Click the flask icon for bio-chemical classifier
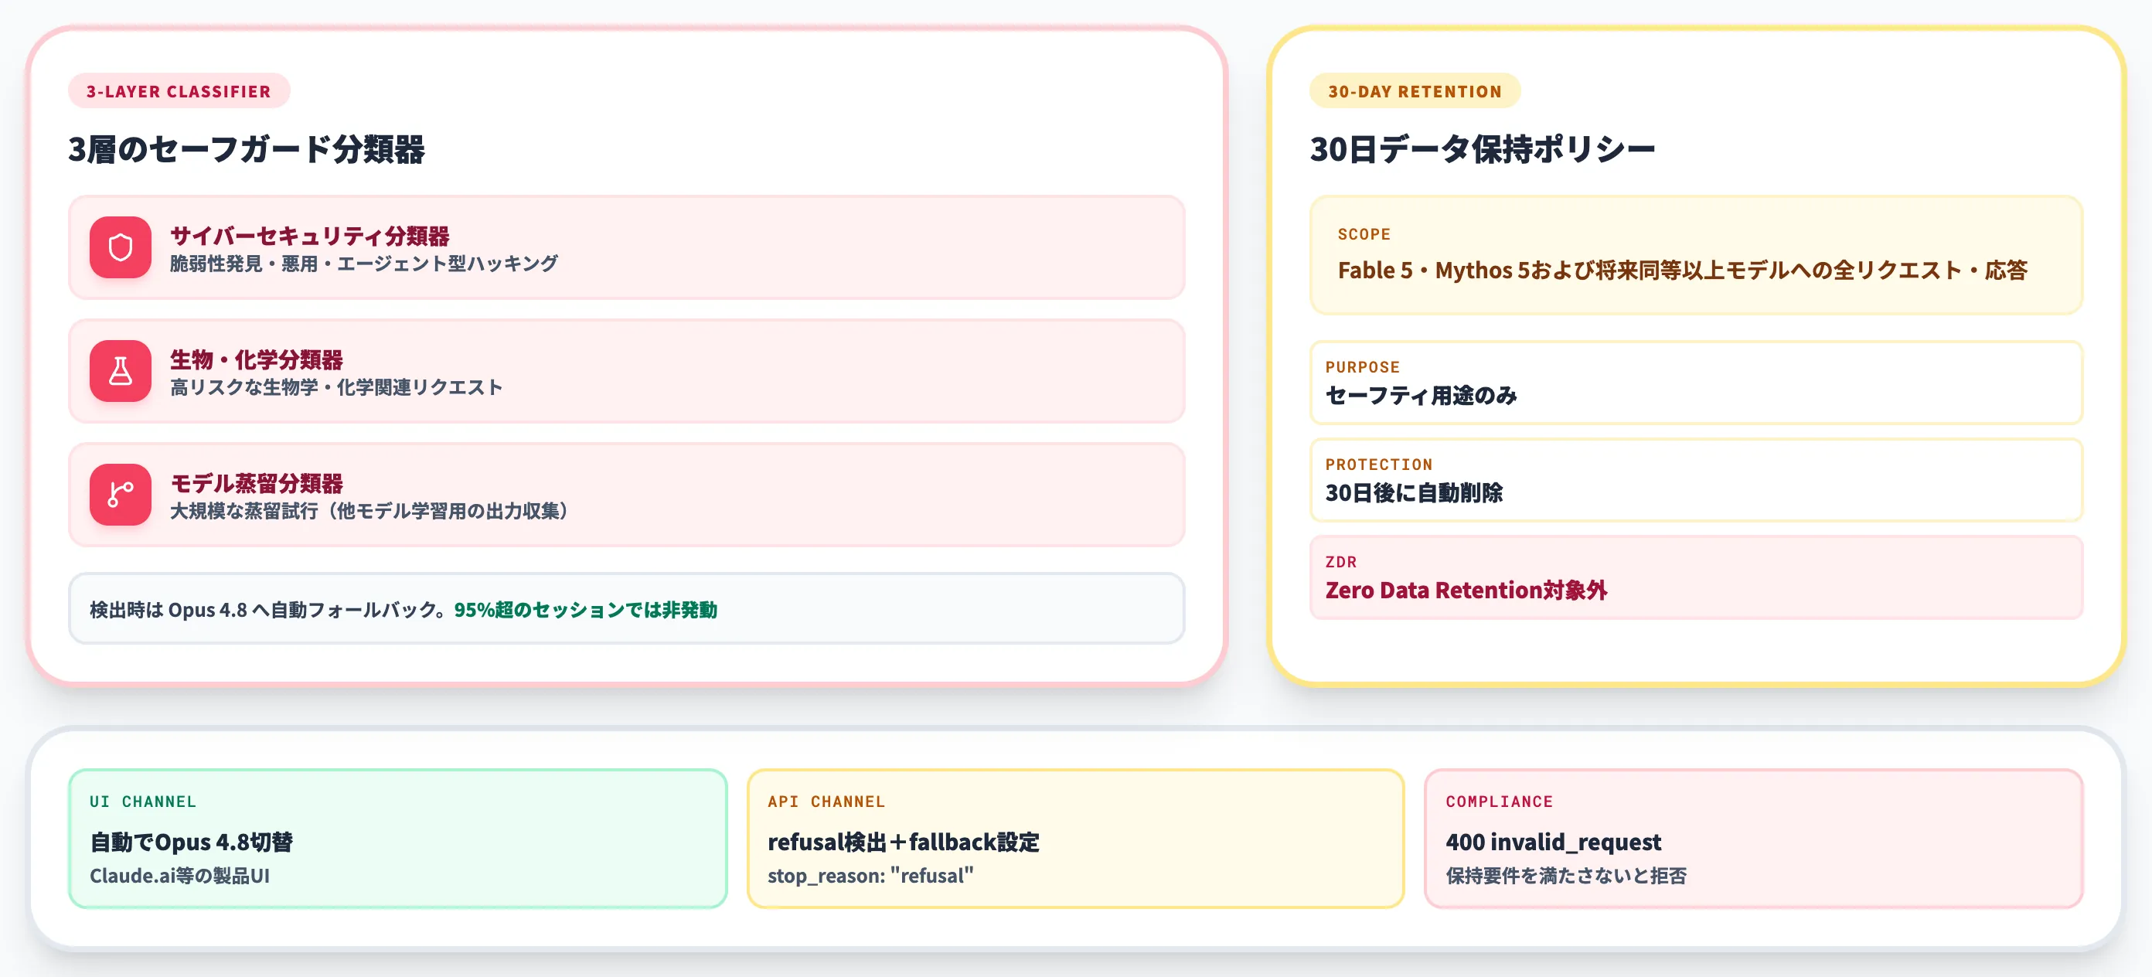This screenshot has width=2152, height=977. click(121, 371)
